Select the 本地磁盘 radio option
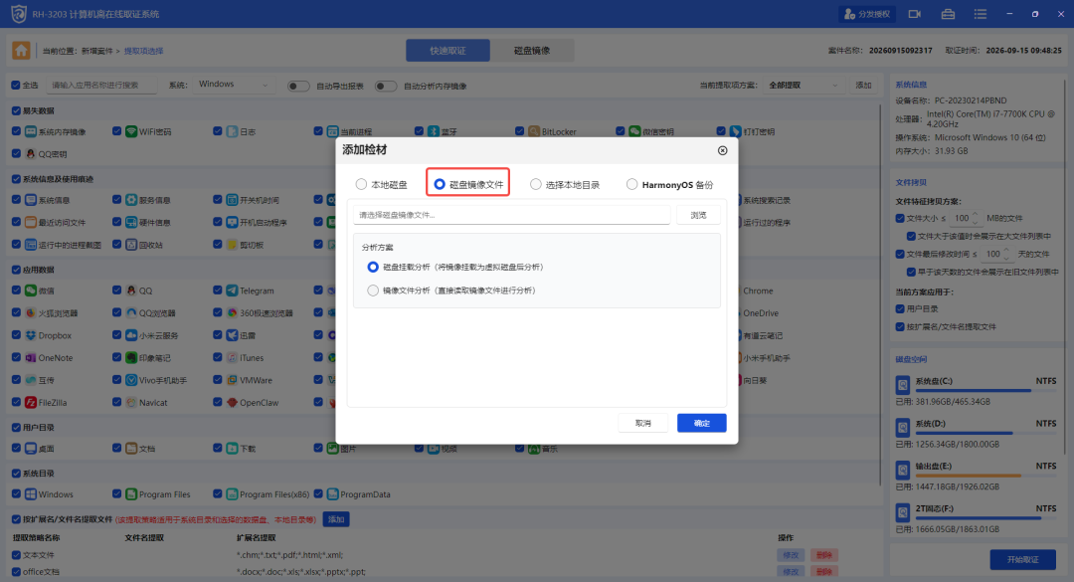Screen dimensions: 1074x582 click(x=361, y=184)
